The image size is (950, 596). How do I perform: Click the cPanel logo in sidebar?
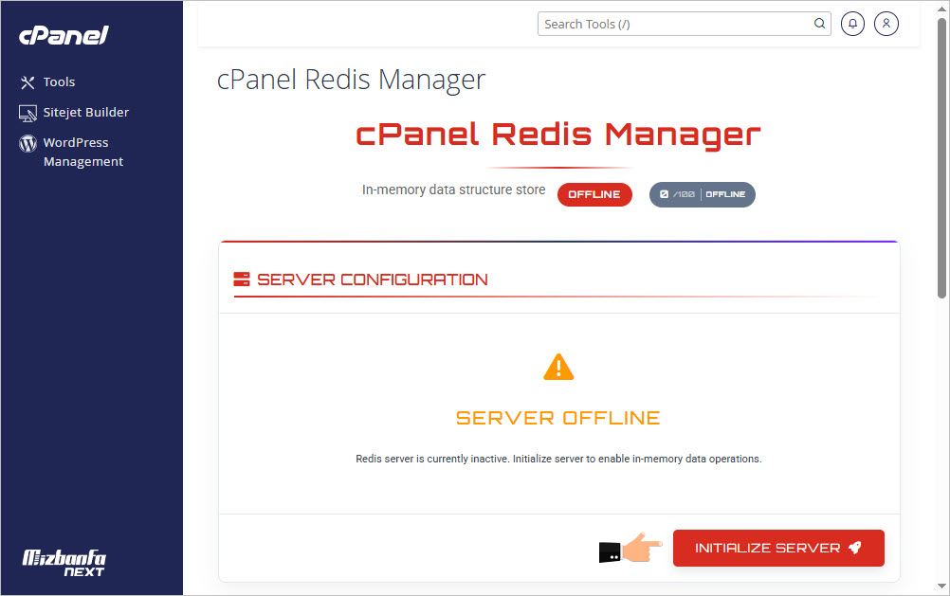(64, 35)
